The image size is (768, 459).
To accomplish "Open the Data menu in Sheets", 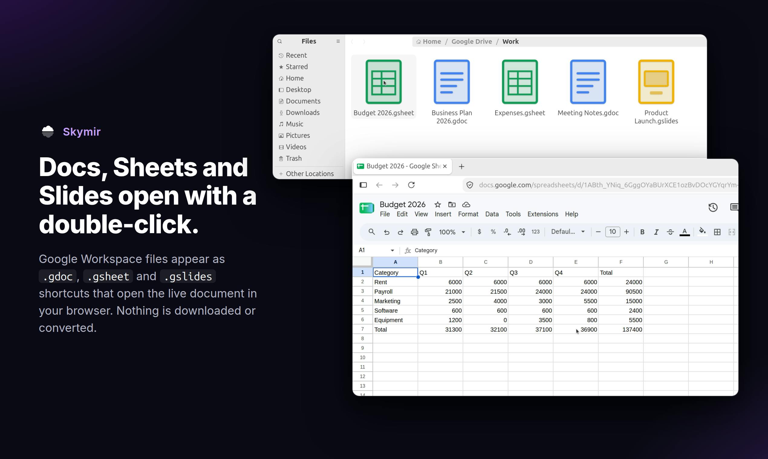I will click(492, 214).
